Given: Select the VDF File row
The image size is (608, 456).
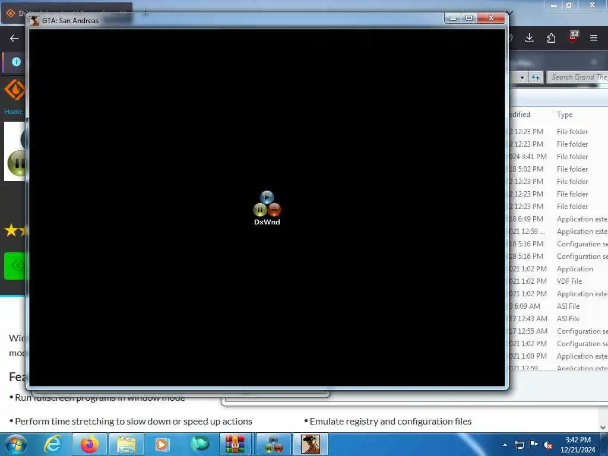Looking at the screenshot, I should 558,281.
